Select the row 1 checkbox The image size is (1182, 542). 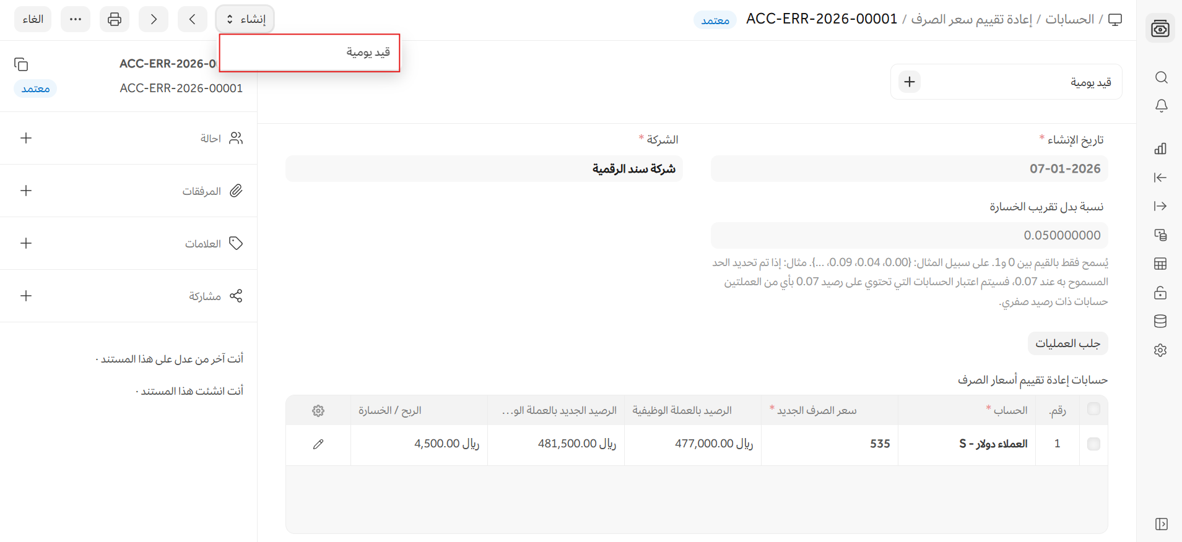point(1093,444)
